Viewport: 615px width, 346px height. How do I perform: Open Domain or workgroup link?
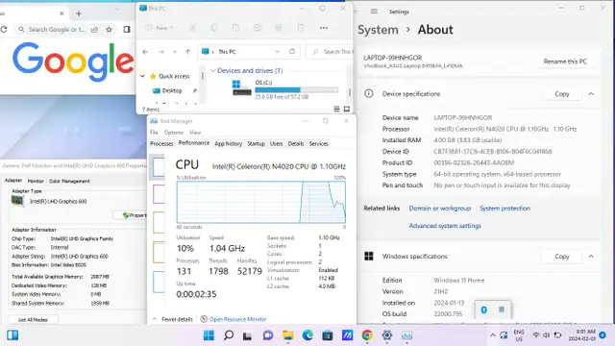pos(440,209)
